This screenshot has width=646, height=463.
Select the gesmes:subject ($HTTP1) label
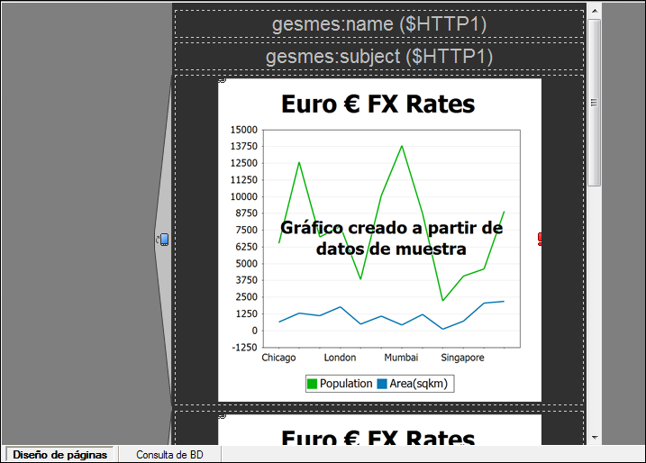[x=379, y=57]
